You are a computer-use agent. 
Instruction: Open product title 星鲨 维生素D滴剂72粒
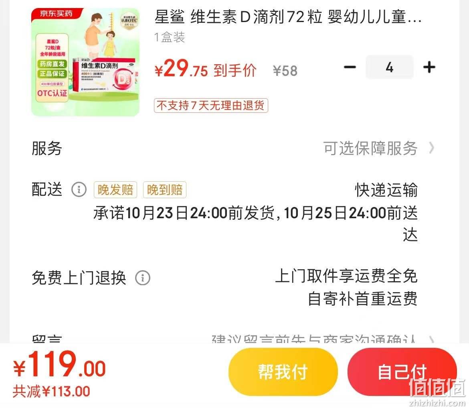point(288,17)
